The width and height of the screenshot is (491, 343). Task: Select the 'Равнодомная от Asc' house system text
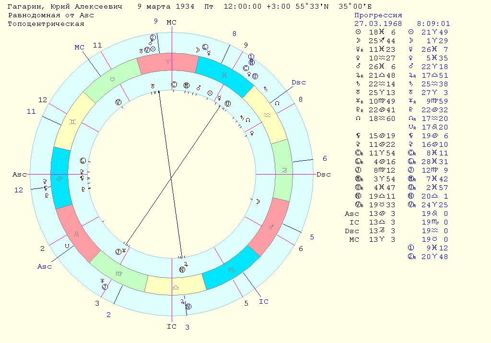tap(51, 15)
